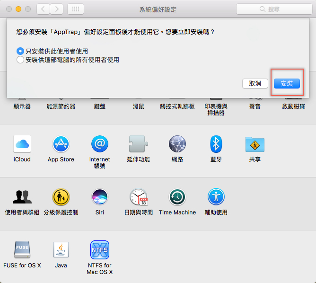Open the 延伸功能 puzzle-piece pane
Image resolution: width=316 pixels, height=283 pixels.
139,144
